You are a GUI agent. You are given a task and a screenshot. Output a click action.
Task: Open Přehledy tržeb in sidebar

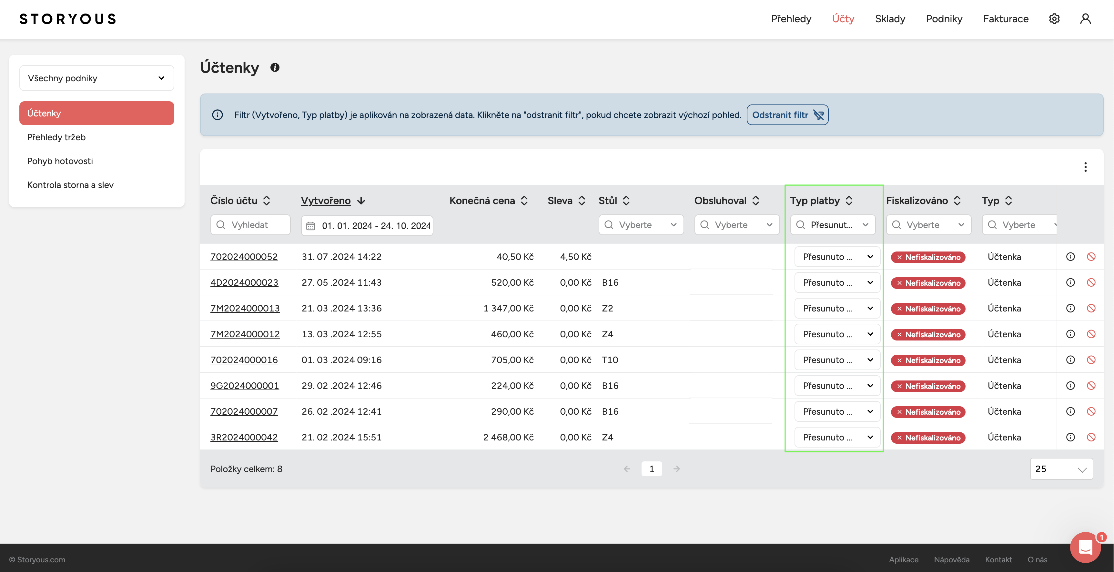(56, 137)
